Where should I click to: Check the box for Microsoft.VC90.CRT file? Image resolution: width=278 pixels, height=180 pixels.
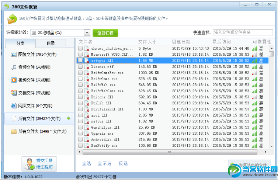[x=80, y=54]
